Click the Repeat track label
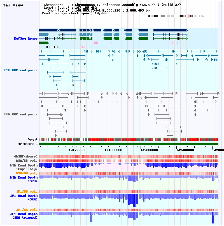Screen dimensions: 224x226 pos(32,140)
